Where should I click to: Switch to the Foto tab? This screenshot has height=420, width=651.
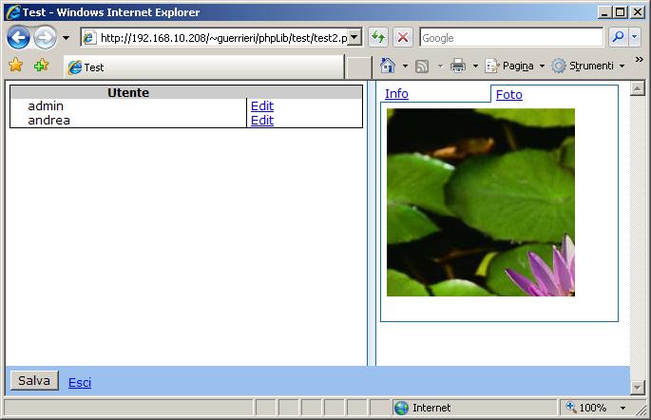pyautogui.click(x=509, y=95)
